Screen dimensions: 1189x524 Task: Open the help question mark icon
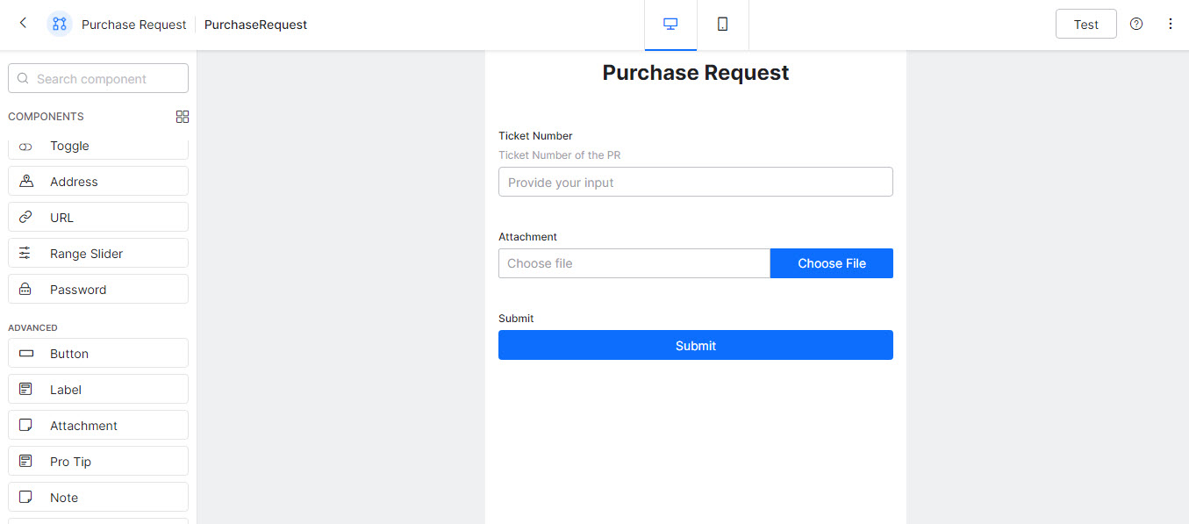coord(1135,24)
